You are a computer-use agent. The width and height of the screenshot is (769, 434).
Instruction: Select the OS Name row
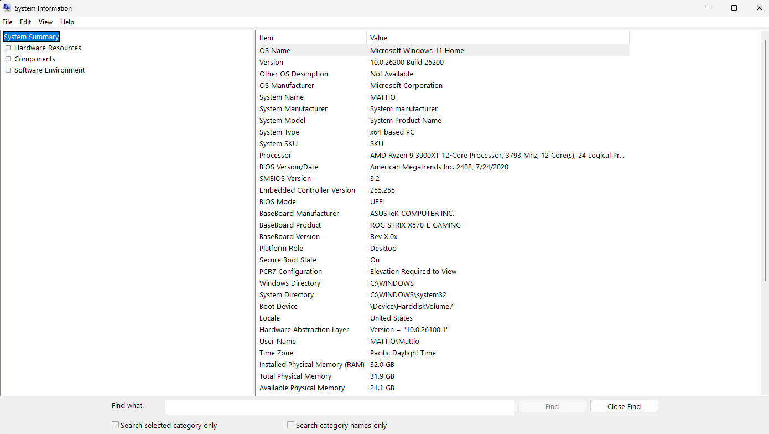point(443,50)
